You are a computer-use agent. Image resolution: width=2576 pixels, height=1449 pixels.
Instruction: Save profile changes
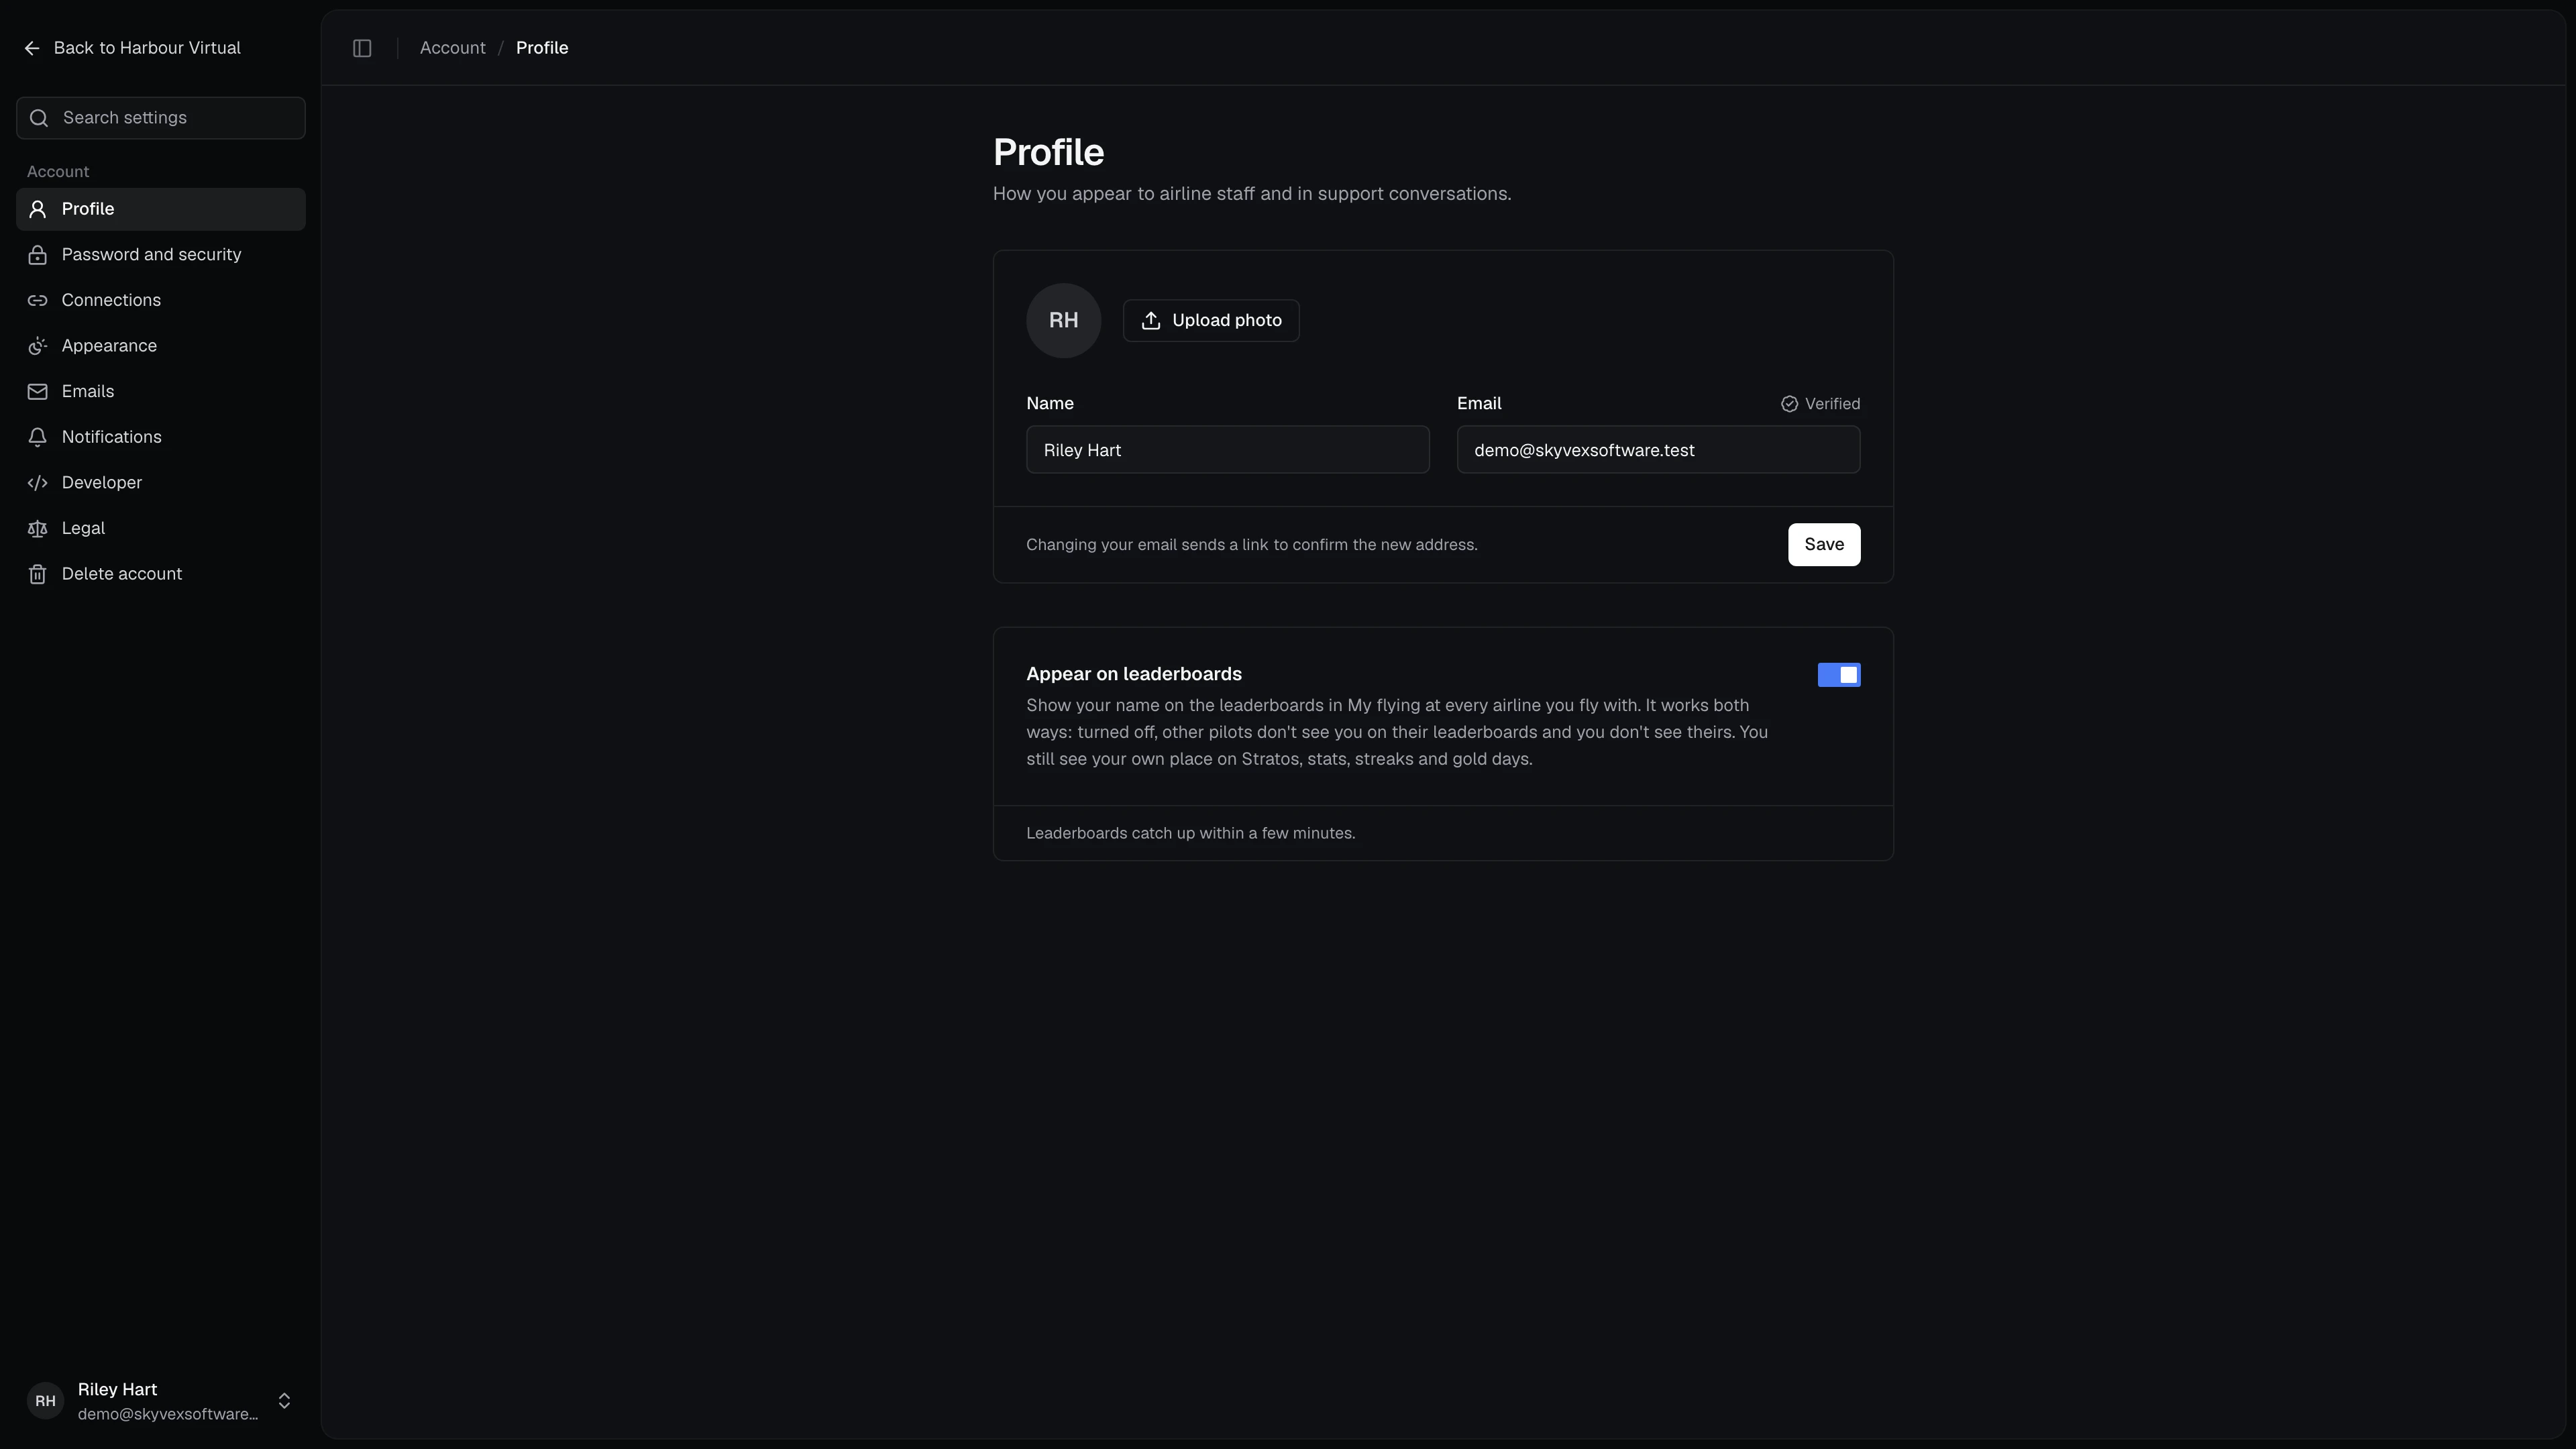[x=1824, y=544]
